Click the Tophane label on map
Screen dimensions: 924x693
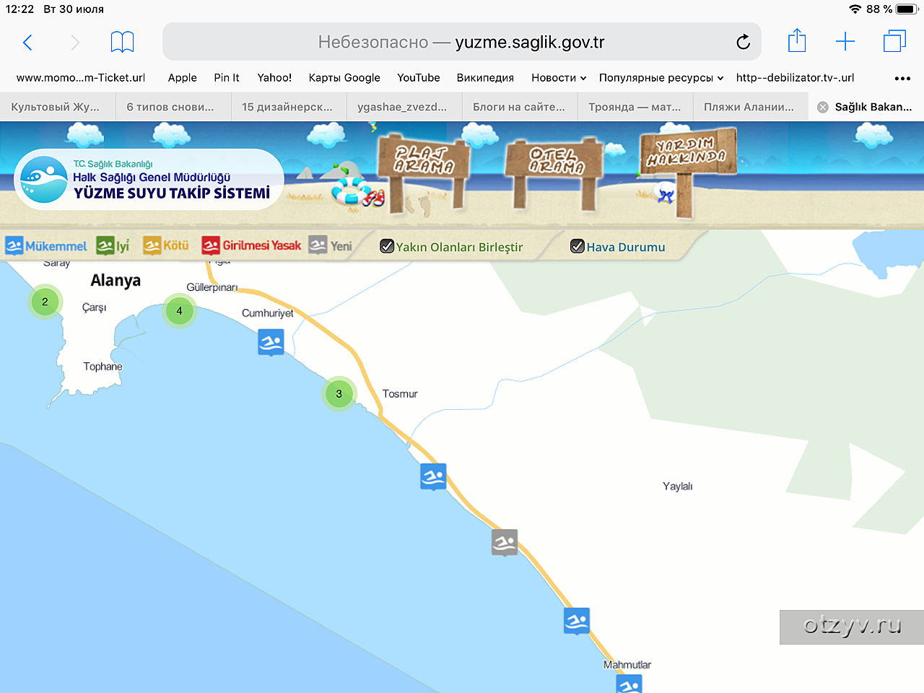[103, 367]
